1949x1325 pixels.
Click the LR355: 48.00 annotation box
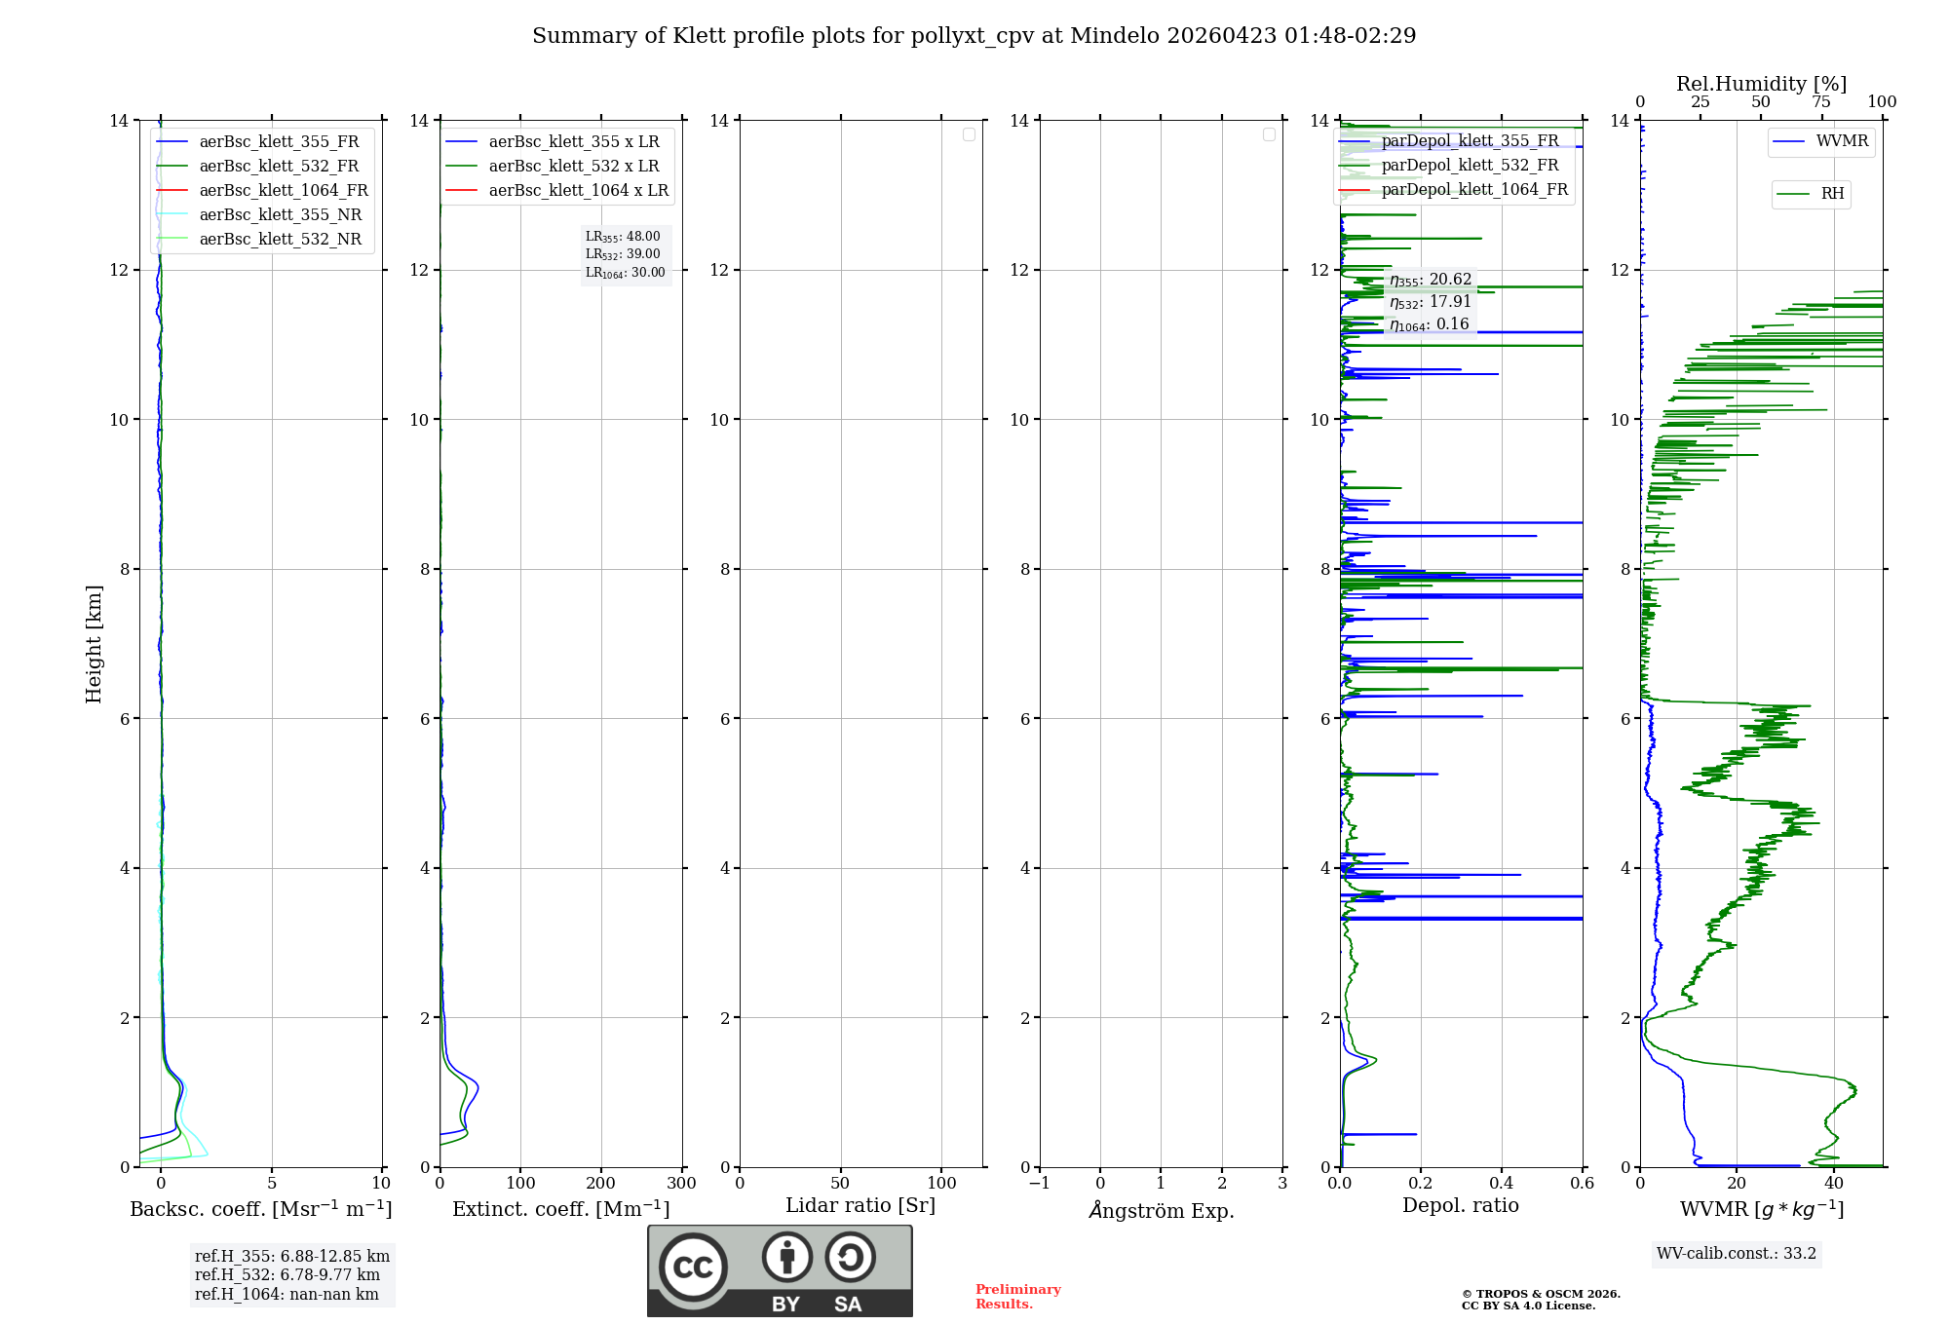(x=623, y=237)
